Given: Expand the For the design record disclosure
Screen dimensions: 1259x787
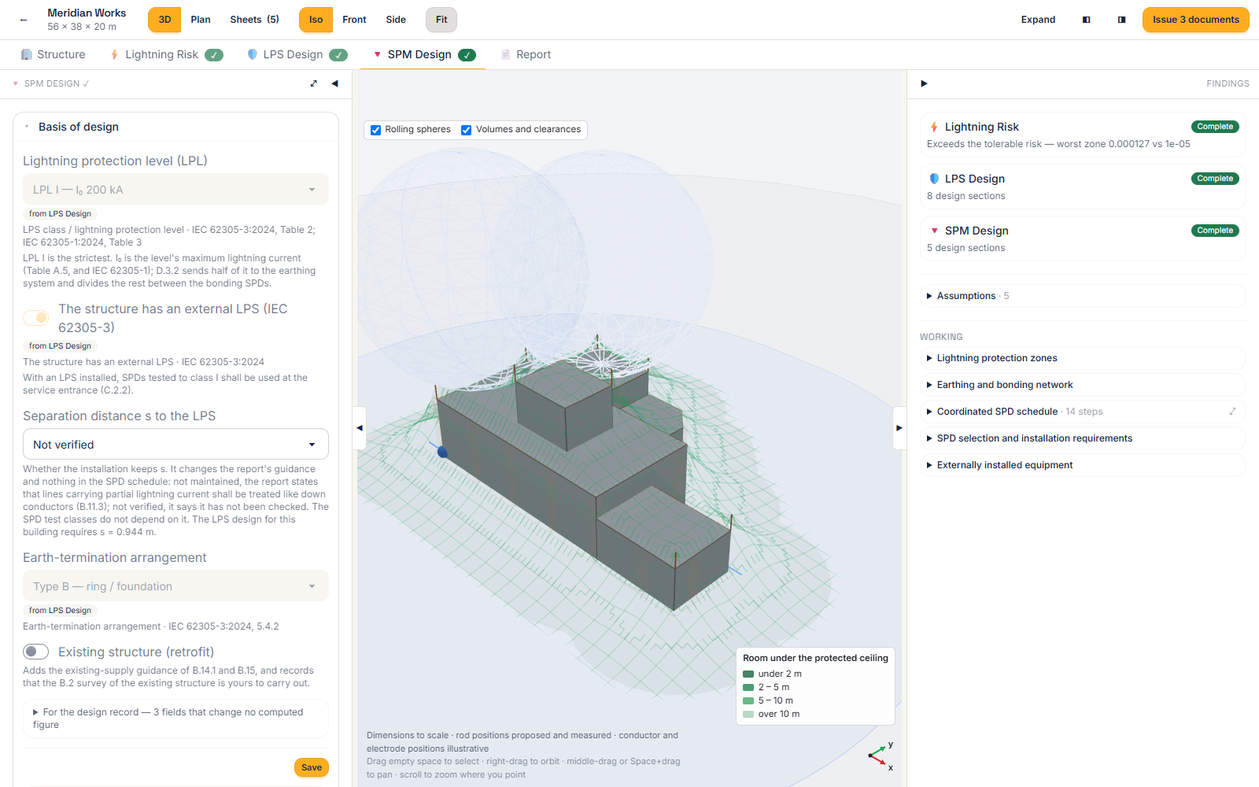Looking at the screenshot, I should coord(175,719).
